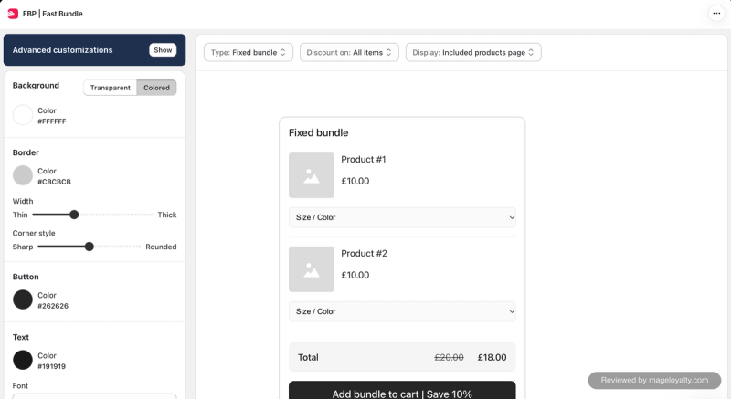Open Product #2 Size / Color selector

402,311
